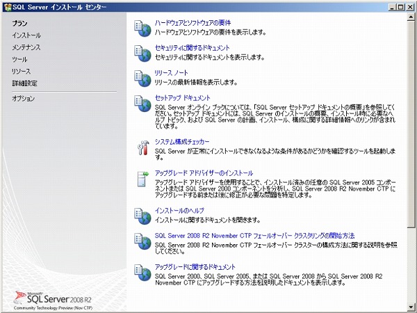The width and height of the screenshot is (417, 313).
Task: Open the セキュリティに関するドキュメント link
Action: click(192, 48)
